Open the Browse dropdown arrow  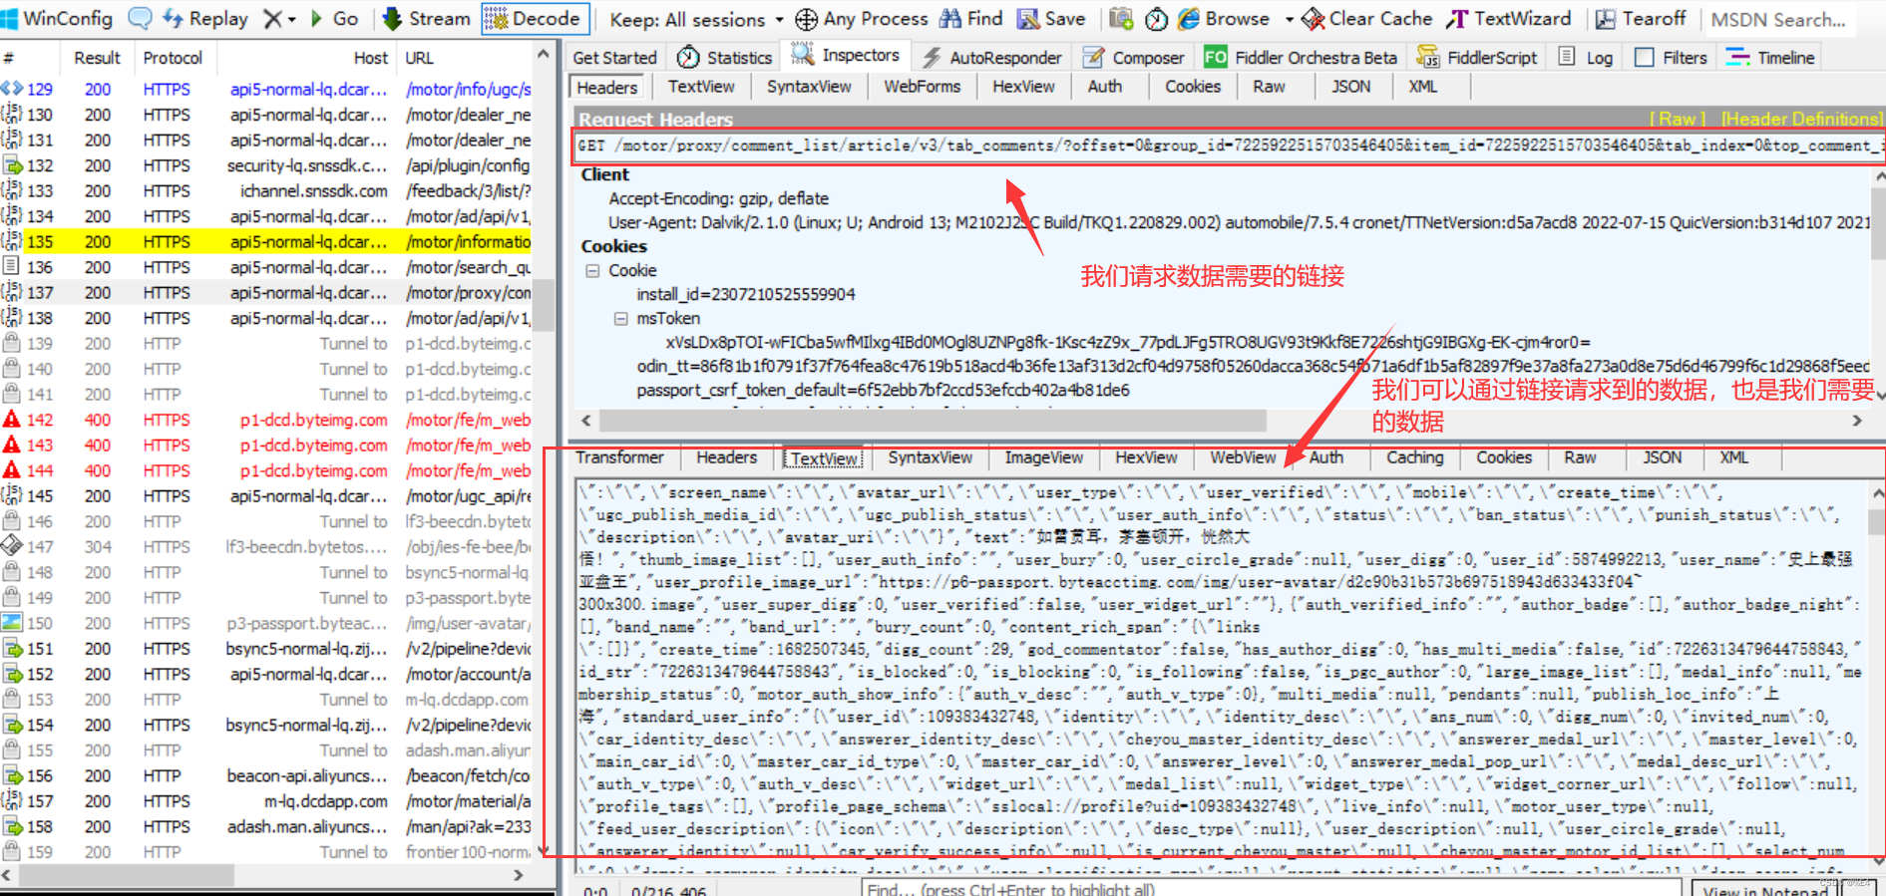[1289, 19]
